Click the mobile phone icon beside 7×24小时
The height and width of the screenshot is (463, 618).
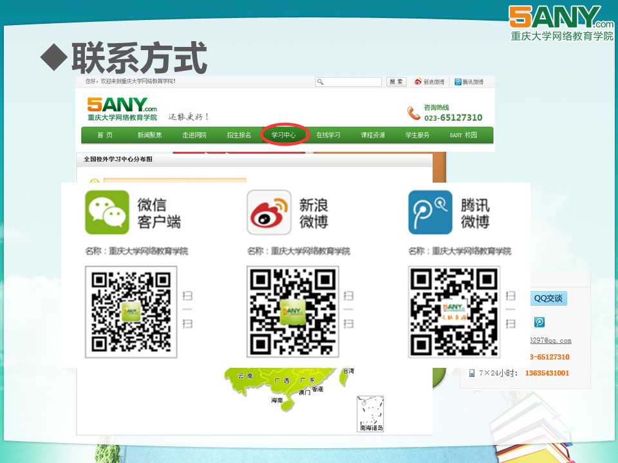click(x=471, y=373)
